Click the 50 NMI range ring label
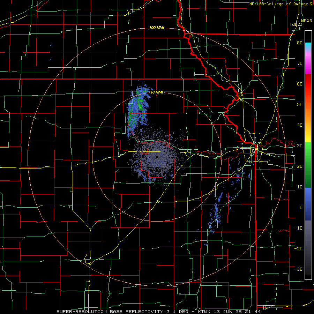Image resolution: width=314 pixels, height=314 pixels. pos(157,92)
